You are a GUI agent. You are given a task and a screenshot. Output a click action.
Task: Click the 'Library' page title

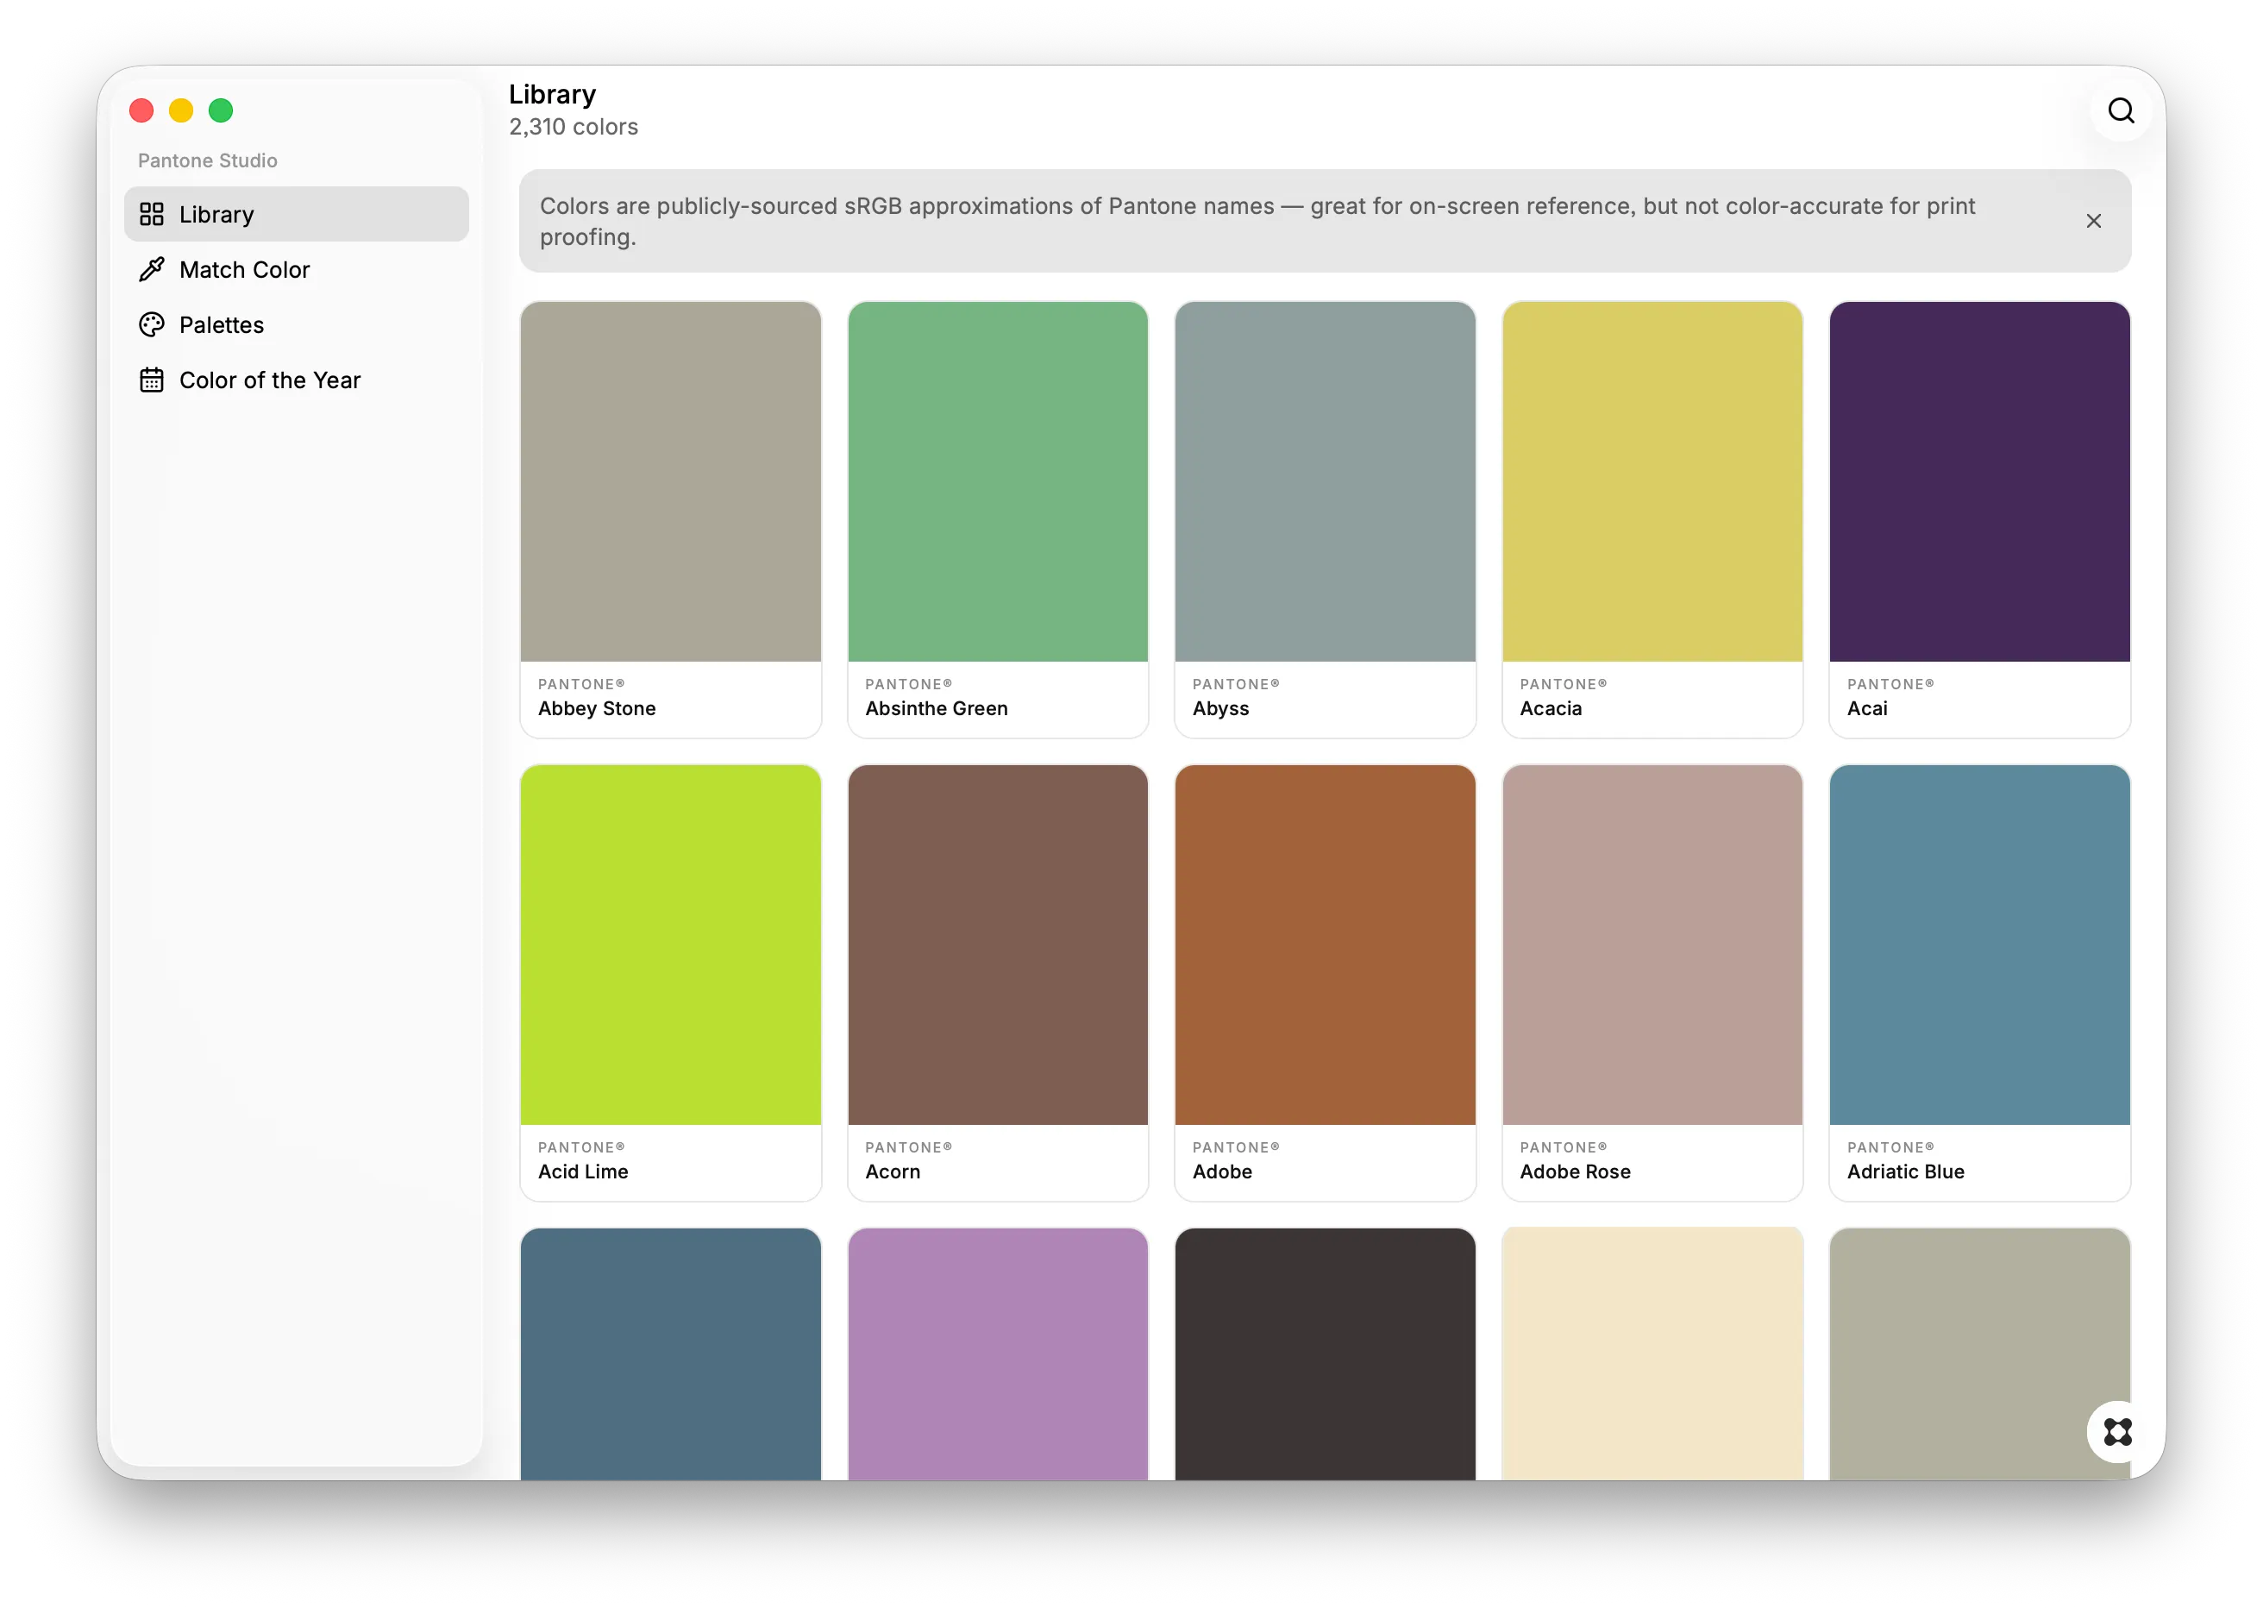(553, 94)
